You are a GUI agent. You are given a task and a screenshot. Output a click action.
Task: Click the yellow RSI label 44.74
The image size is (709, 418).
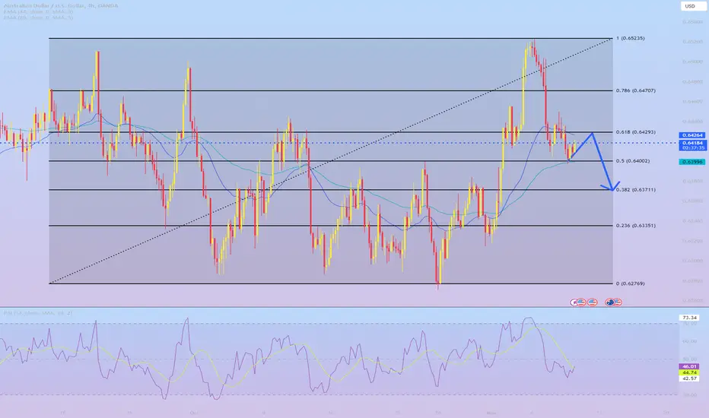point(689,372)
